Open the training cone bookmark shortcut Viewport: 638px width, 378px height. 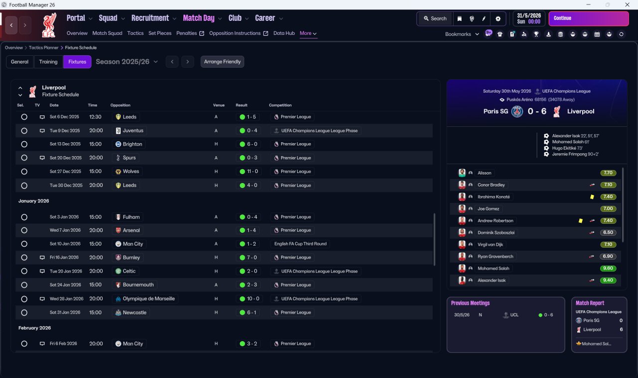[548, 34]
